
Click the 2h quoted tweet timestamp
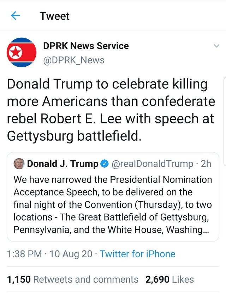(x=207, y=164)
